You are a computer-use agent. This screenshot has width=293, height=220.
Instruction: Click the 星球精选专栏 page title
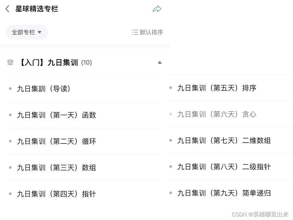pyautogui.click(x=37, y=9)
